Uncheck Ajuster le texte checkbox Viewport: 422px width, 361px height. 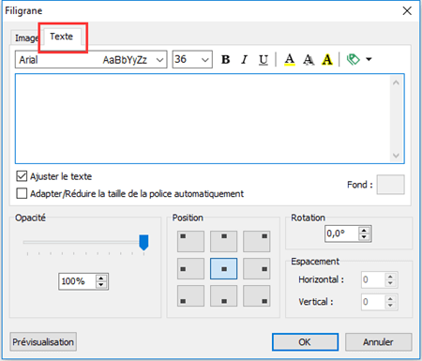pos(22,176)
